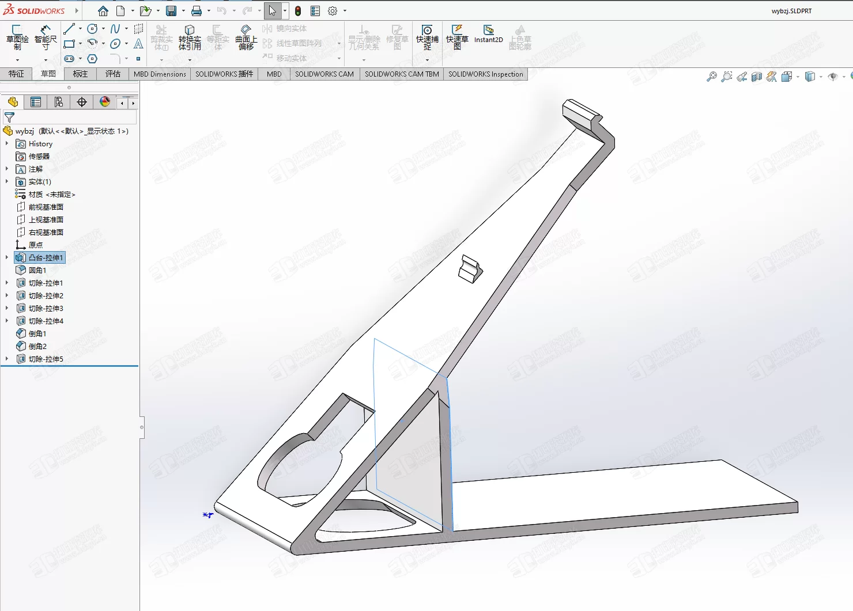The image size is (853, 611).
Task: Open FeatureManager design tree tab
Action: click(13, 102)
